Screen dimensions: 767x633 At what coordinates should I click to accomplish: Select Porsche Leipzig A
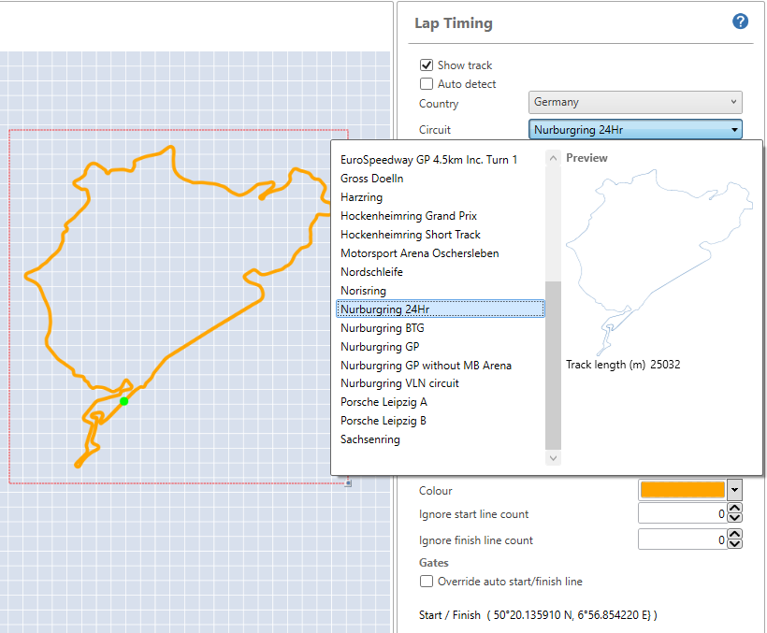(383, 402)
